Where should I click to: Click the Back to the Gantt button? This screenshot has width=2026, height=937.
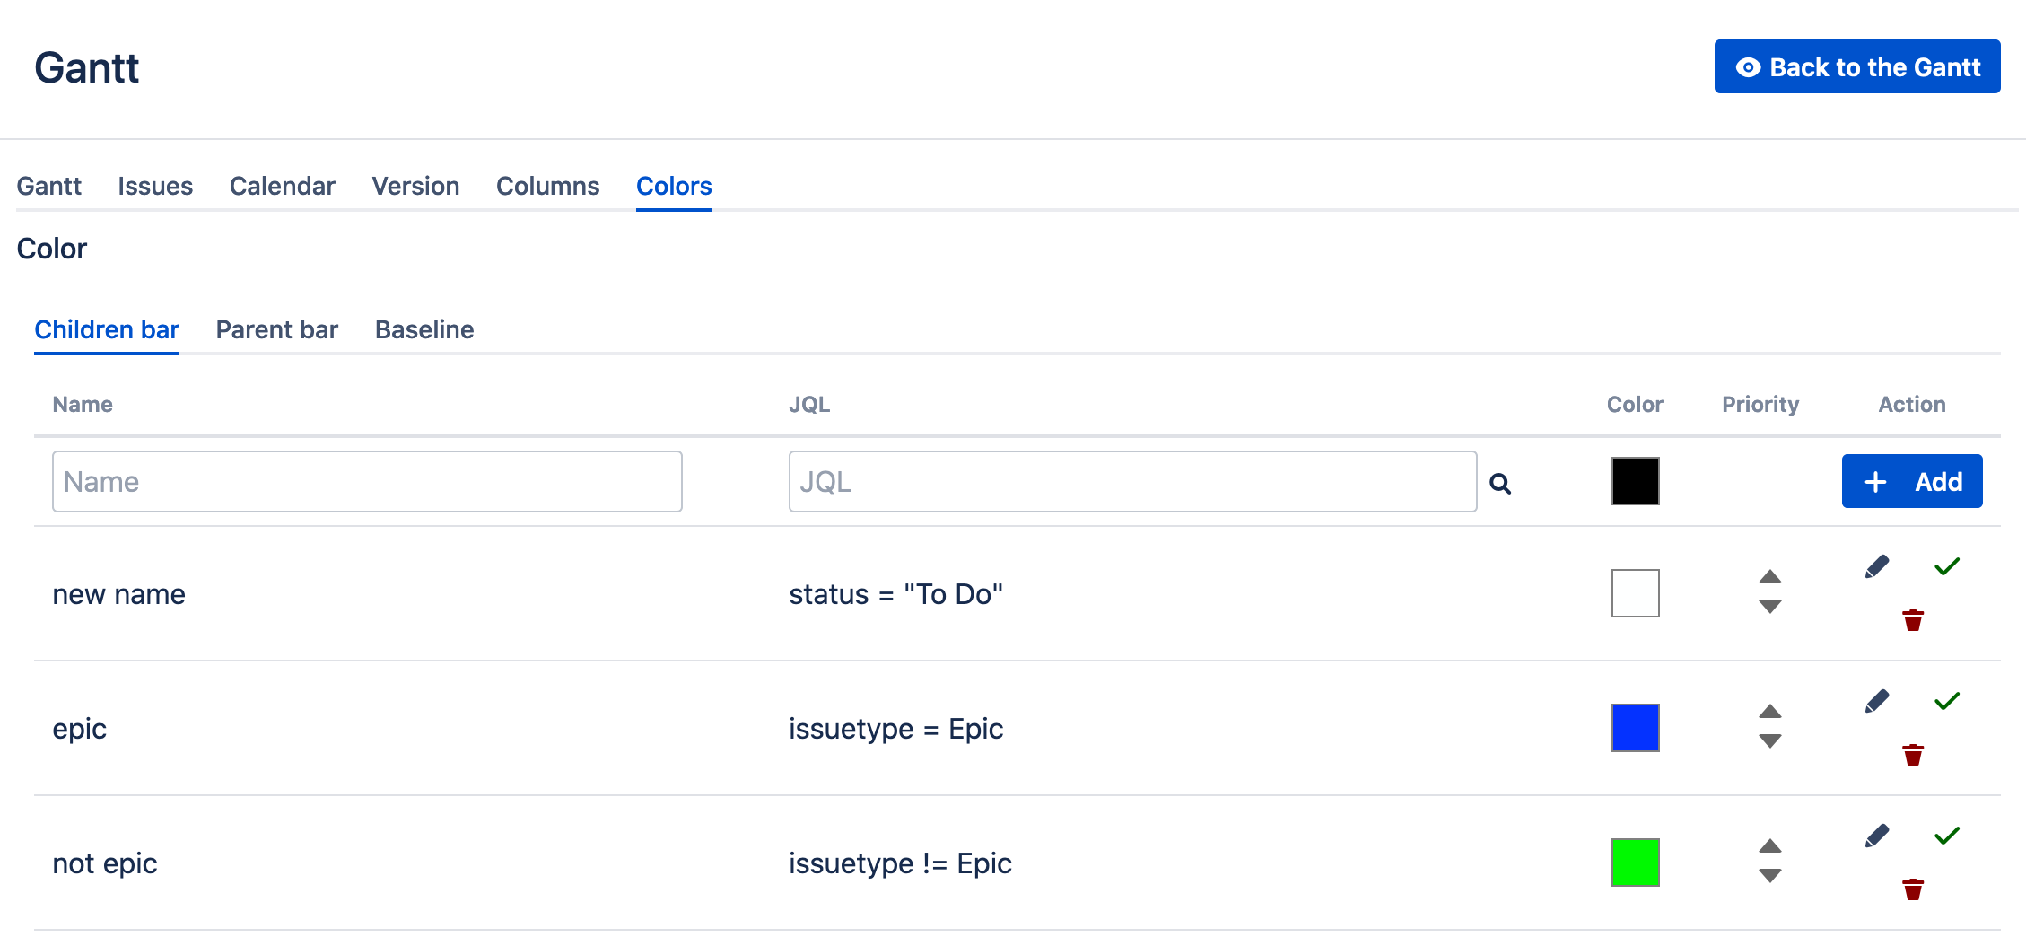[1857, 67]
